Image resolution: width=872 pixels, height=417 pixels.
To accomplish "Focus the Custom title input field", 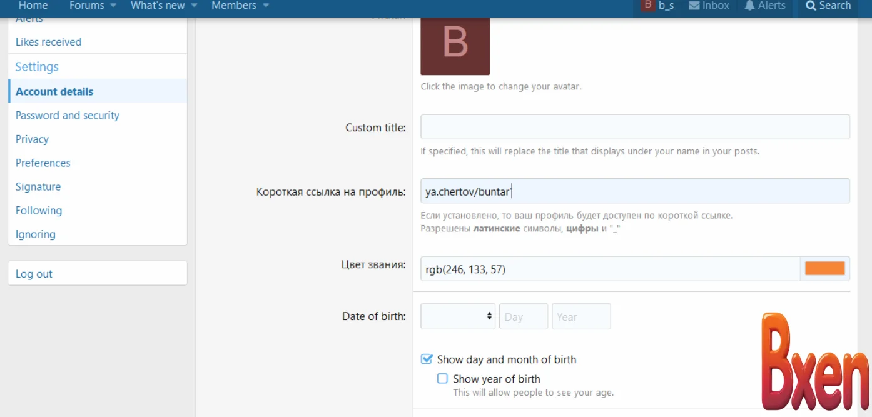I will point(635,127).
